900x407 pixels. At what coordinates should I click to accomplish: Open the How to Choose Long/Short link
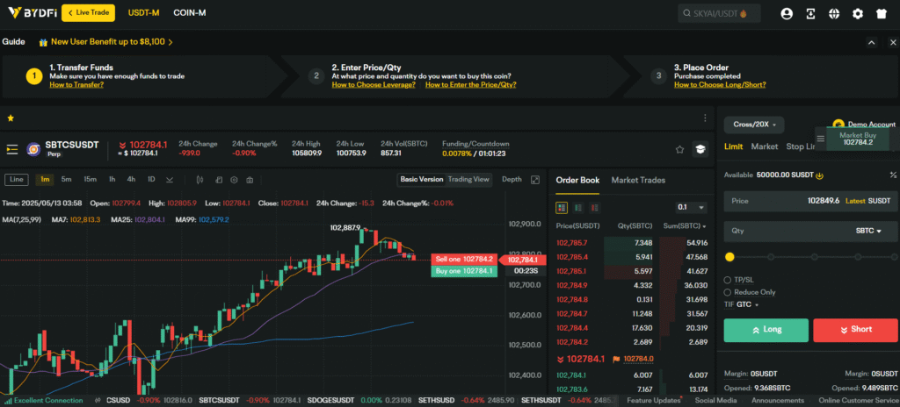720,85
